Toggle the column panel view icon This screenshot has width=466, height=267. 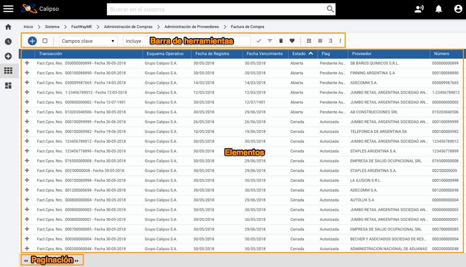coord(331,41)
